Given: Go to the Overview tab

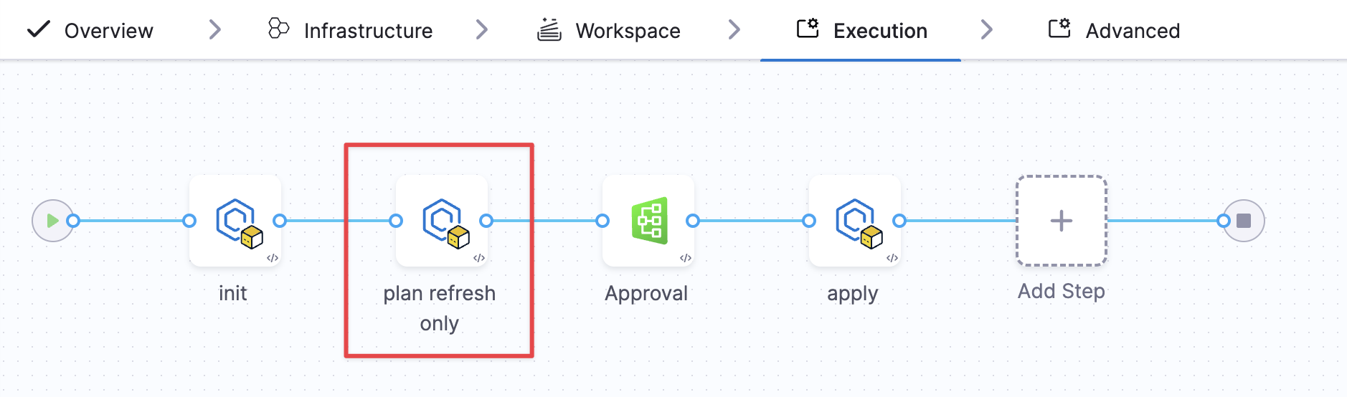Looking at the screenshot, I should point(108,31).
